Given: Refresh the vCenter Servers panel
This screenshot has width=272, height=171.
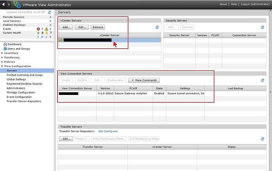Looking at the screenshot, I should 157,27.
